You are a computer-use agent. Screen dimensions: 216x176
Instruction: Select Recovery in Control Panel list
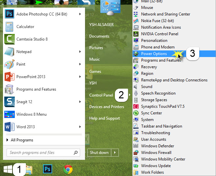click(x=149, y=67)
